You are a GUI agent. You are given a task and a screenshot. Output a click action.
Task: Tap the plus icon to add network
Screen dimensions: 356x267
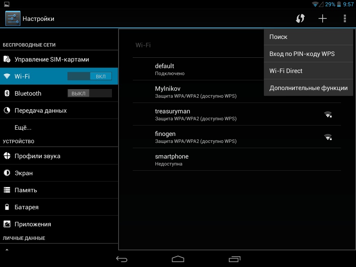(323, 18)
